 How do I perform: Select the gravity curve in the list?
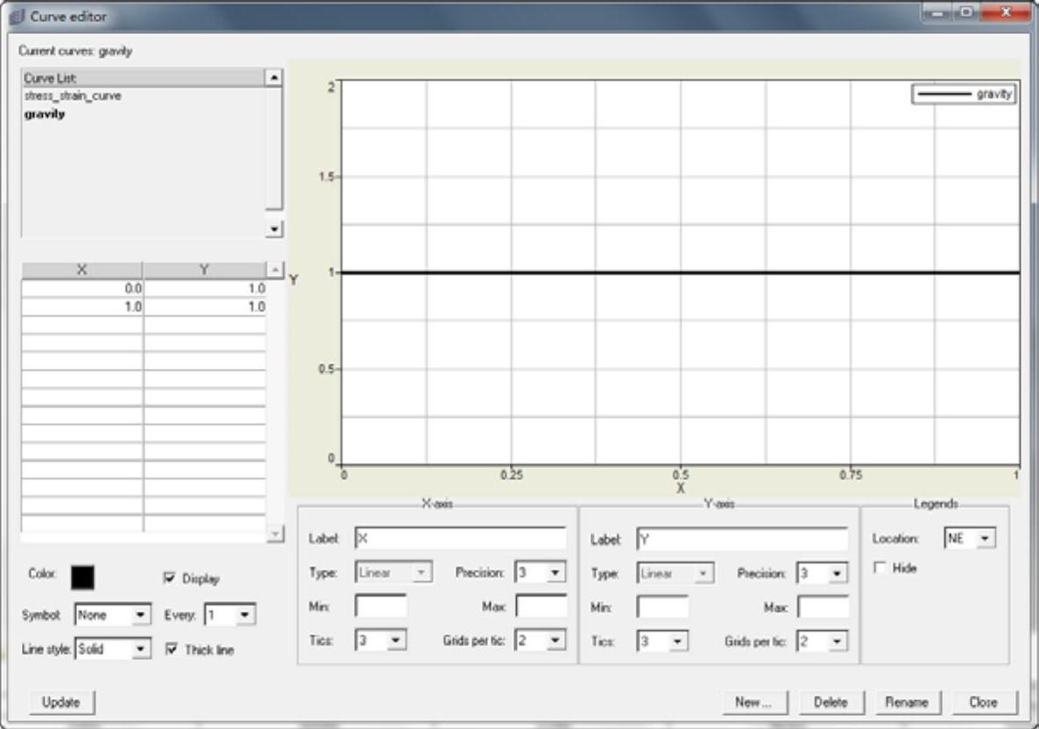(46, 114)
